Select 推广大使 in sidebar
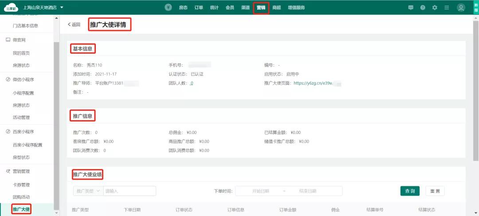Image resolution: width=479 pixels, height=216 pixels. coord(21,209)
